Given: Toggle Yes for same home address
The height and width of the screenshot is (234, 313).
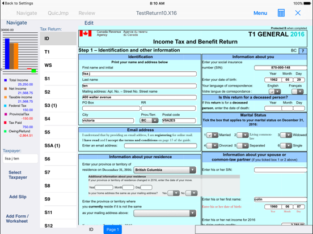Looking at the screenshot, I should coord(174,193).
